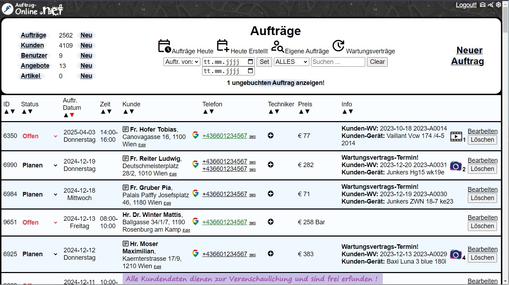
Task: Click the Suchen search input field
Action: 338,62
